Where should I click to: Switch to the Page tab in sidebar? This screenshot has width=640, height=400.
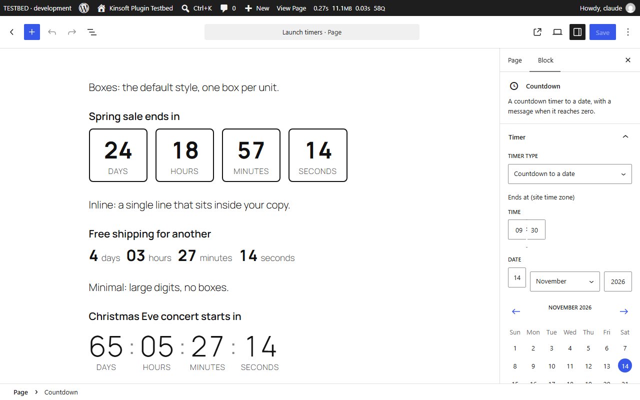pyautogui.click(x=515, y=60)
